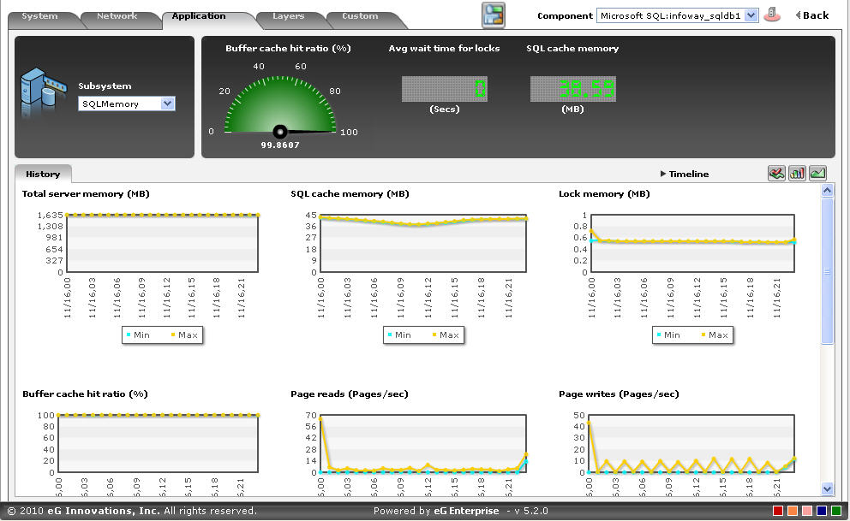Click the 'SQL cache memory (MB)' chart title
850x521 pixels.
350,193
